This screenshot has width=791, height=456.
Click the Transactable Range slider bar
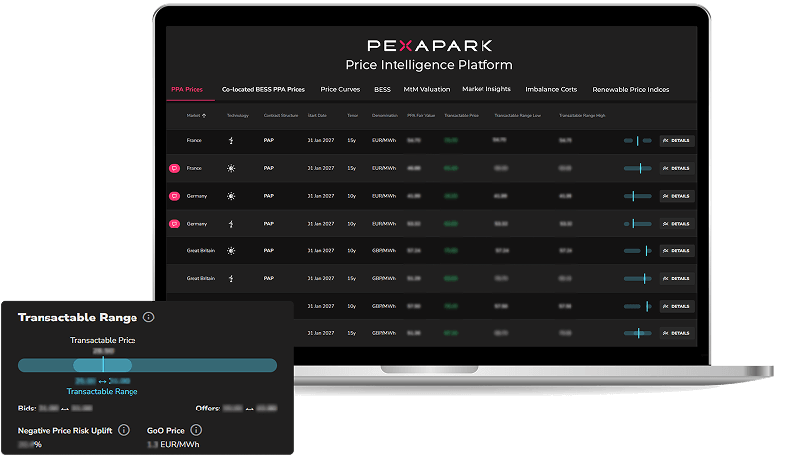(x=146, y=365)
